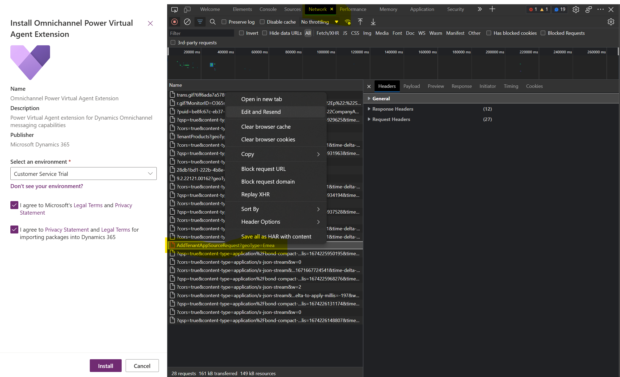Choose Open in new tab
The height and width of the screenshot is (377, 620).
tap(276, 99)
